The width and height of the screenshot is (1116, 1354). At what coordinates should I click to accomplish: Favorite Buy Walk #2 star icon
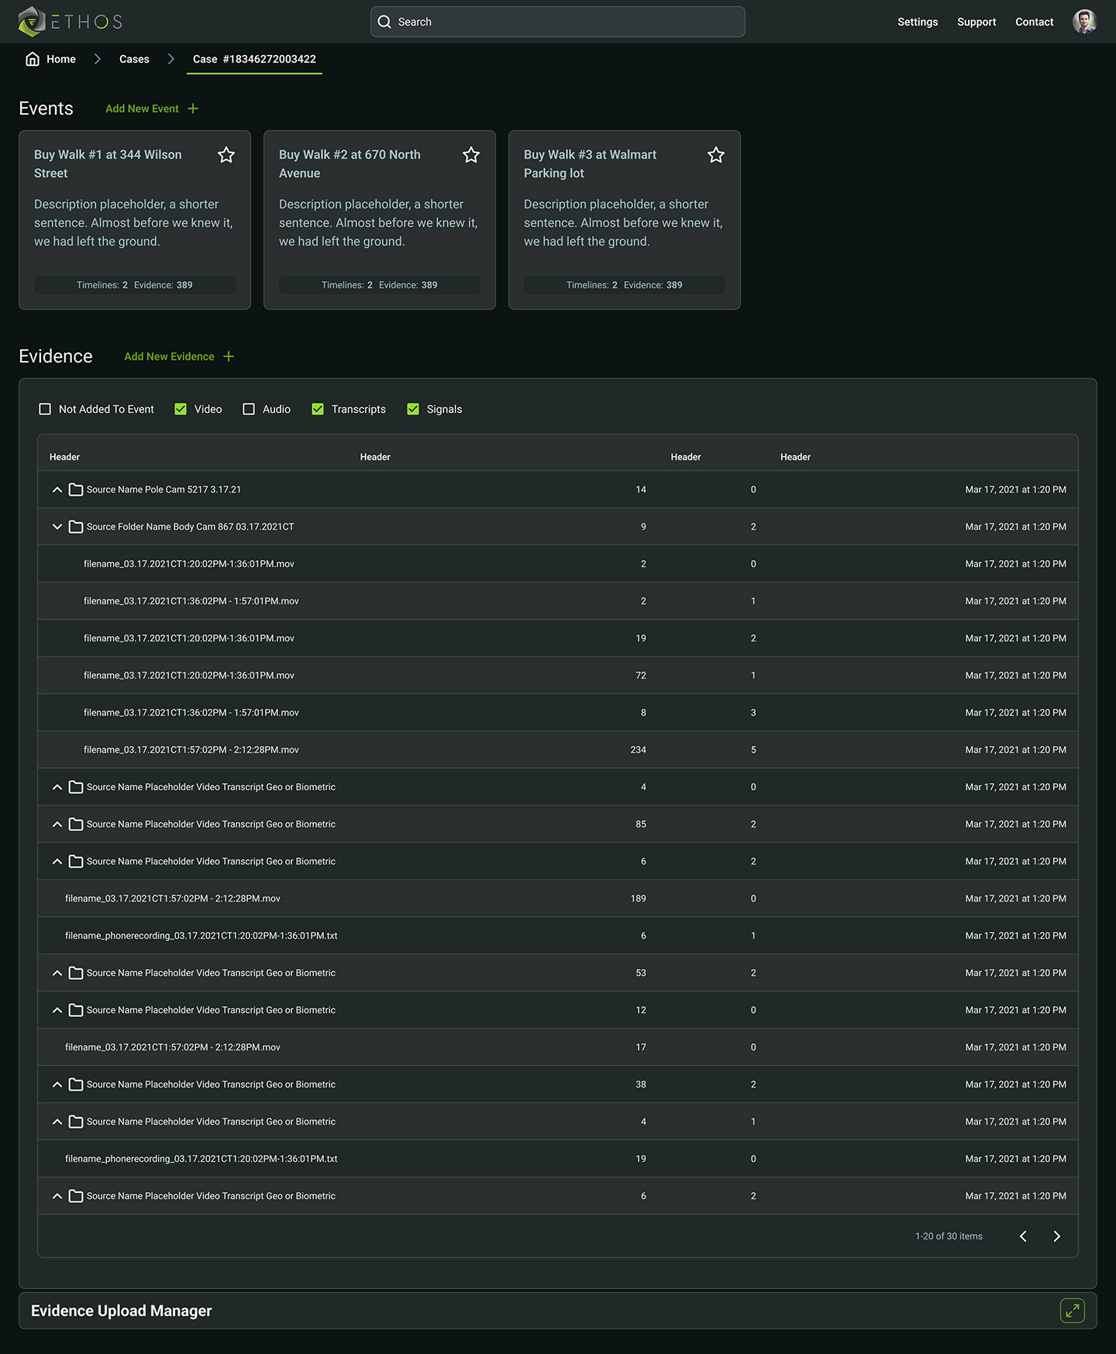(471, 155)
